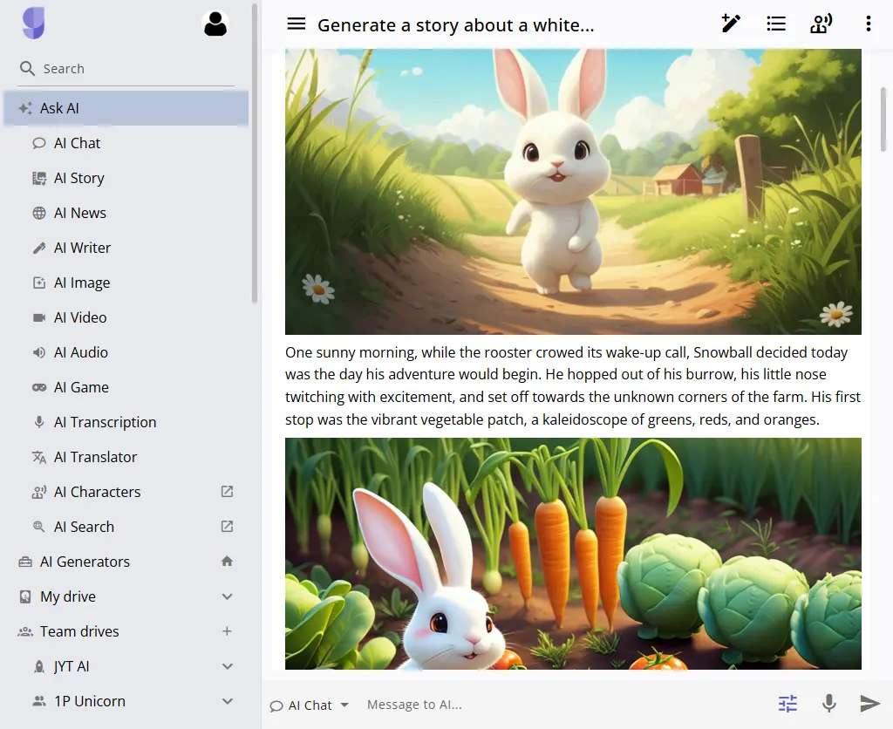This screenshot has width=893, height=729.
Task: Click the AI Story book icon
Action: [38, 178]
